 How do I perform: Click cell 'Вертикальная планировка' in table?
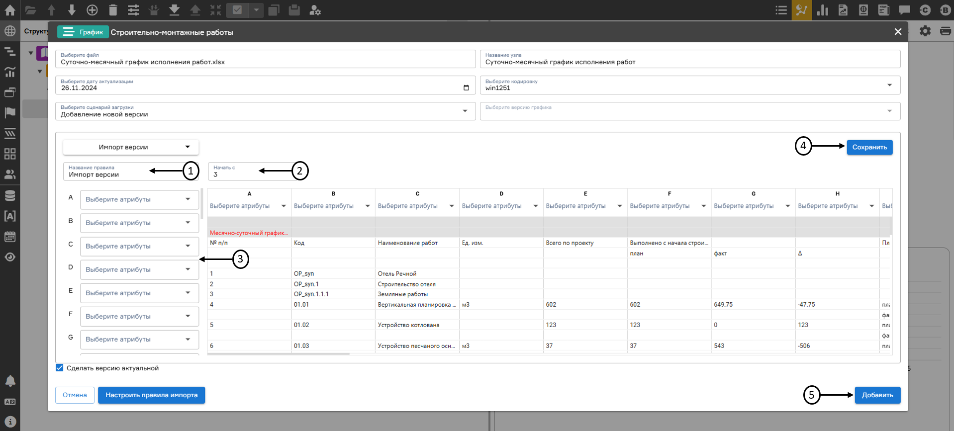[x=416, y=305]
